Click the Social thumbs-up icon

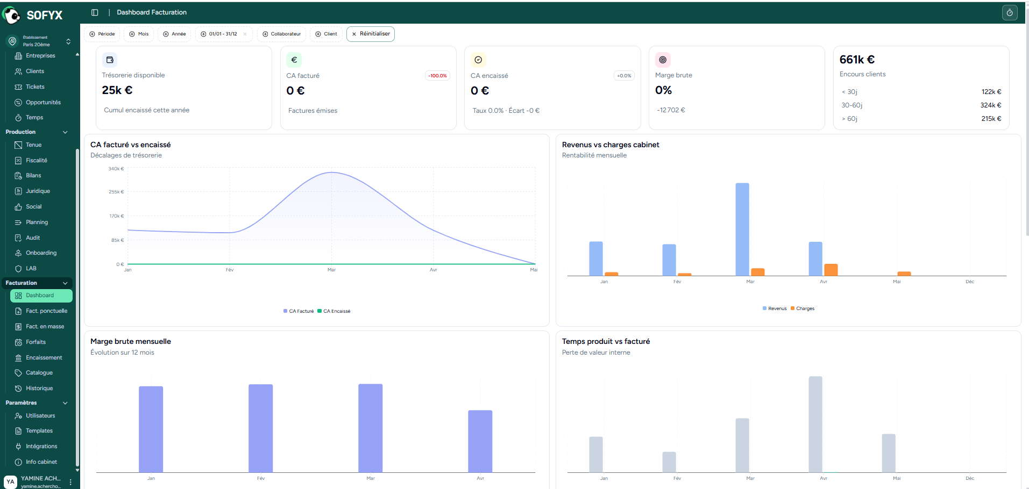click(x=18, y=207)
